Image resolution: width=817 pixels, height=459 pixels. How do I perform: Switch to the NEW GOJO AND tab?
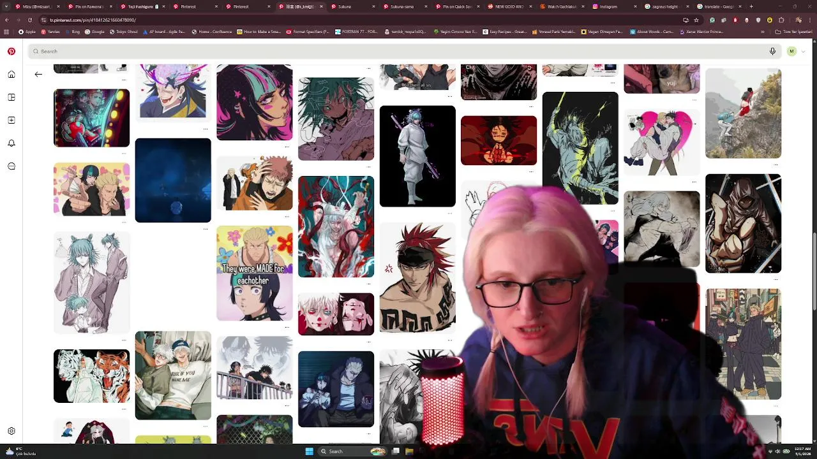(509, 6)
